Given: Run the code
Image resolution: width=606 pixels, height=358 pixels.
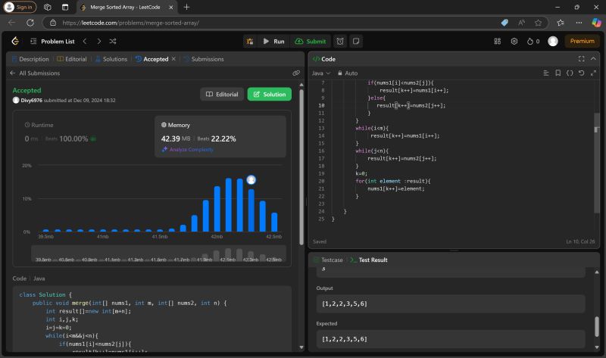Looking at the screenshot, I should coord(273,42).
